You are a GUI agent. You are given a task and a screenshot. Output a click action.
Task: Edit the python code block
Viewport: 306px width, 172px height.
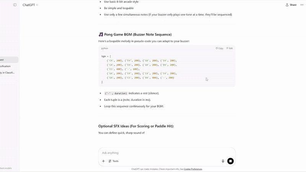coord(229,49)
